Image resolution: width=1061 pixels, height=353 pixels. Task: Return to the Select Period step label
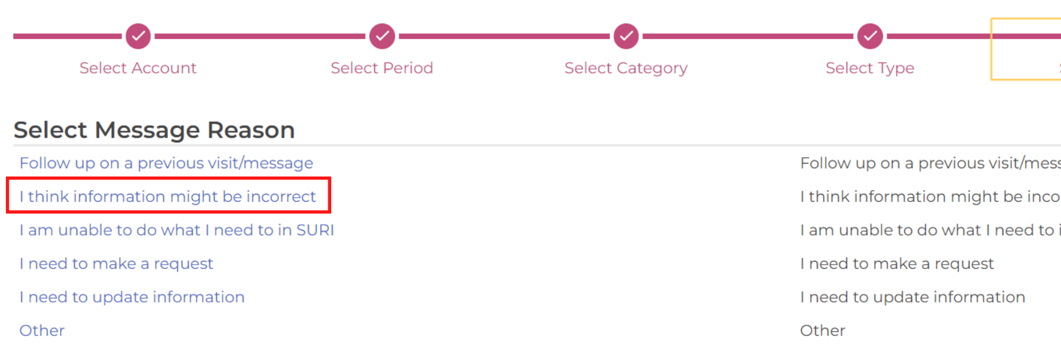[382, 68]
